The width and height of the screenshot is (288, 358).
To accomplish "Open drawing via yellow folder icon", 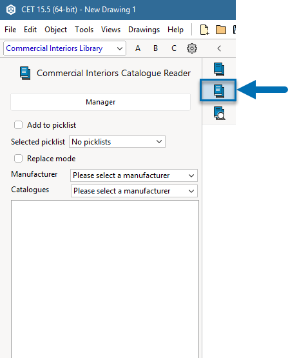I will (221, 30).
